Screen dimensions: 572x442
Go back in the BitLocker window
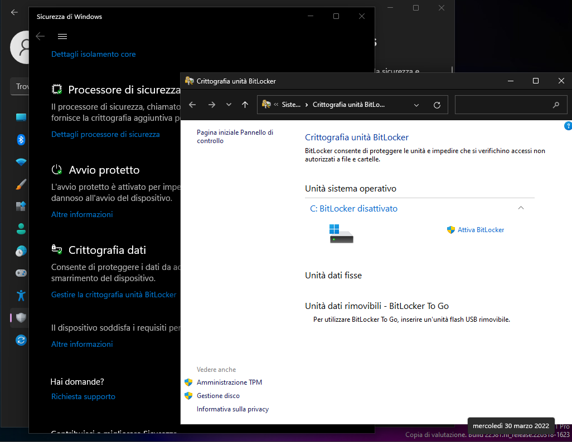(x=192, y=105)
